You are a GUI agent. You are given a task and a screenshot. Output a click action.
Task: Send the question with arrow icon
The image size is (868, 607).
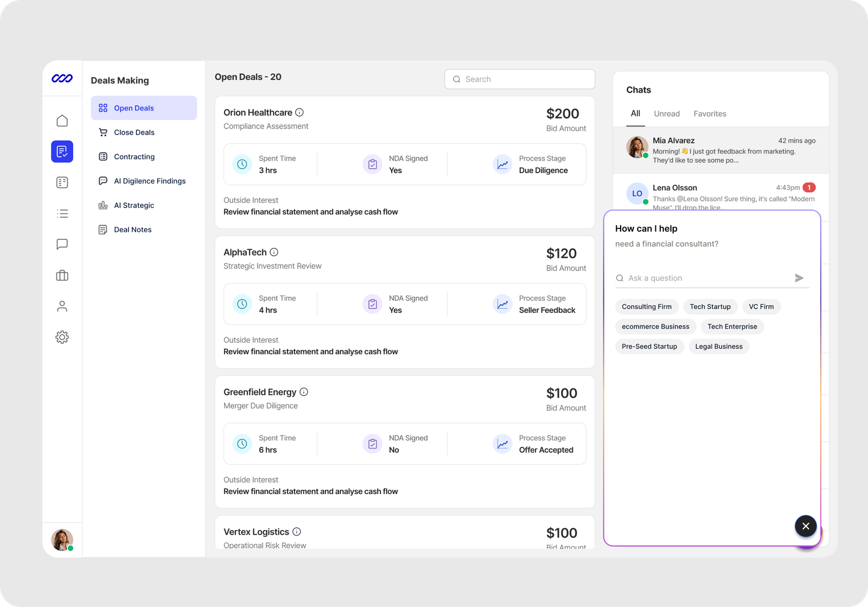click(x=799, y=278)
